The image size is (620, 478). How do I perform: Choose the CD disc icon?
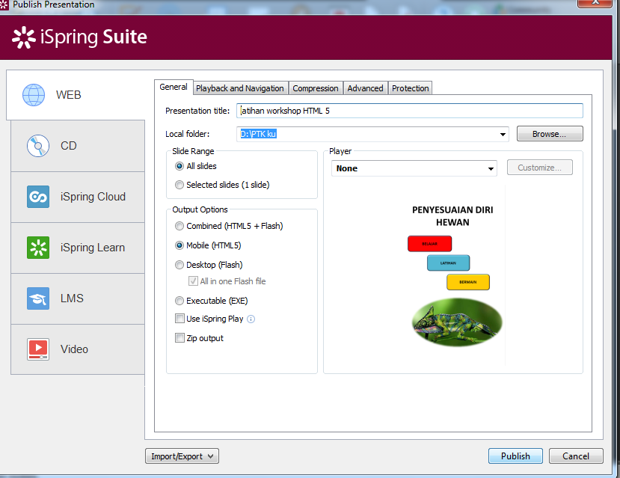tap(38, 146)
